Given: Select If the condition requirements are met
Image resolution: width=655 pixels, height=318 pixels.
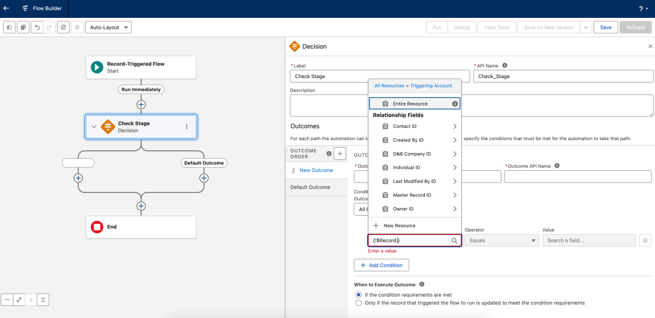Looking at the screenshot, I should pos(358,294).
